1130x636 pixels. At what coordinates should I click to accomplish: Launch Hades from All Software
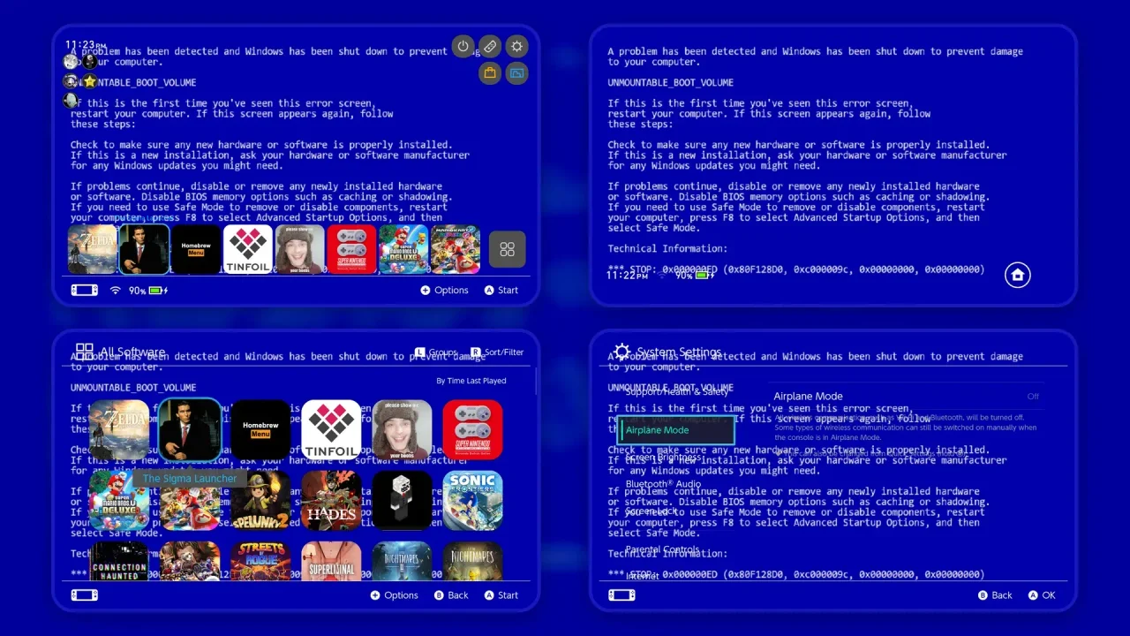tap(331, 501)
